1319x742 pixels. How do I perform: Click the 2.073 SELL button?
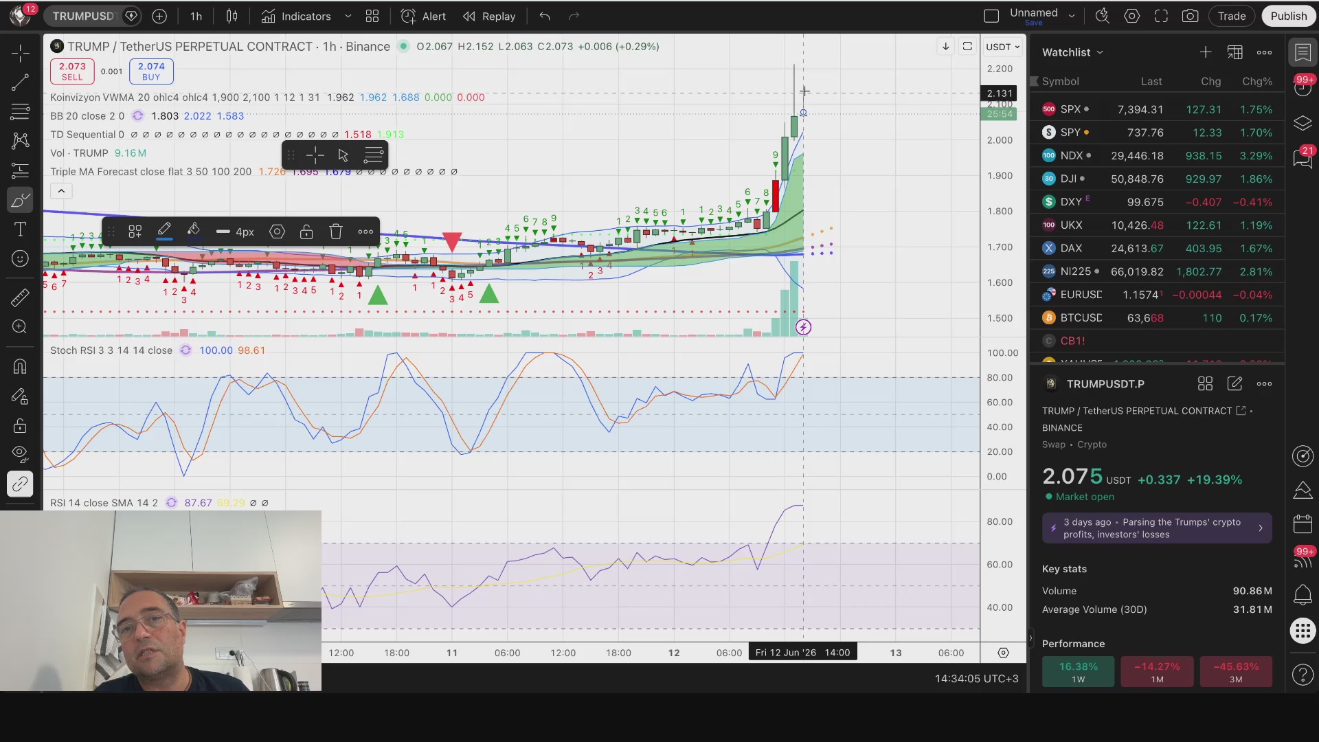72,71
